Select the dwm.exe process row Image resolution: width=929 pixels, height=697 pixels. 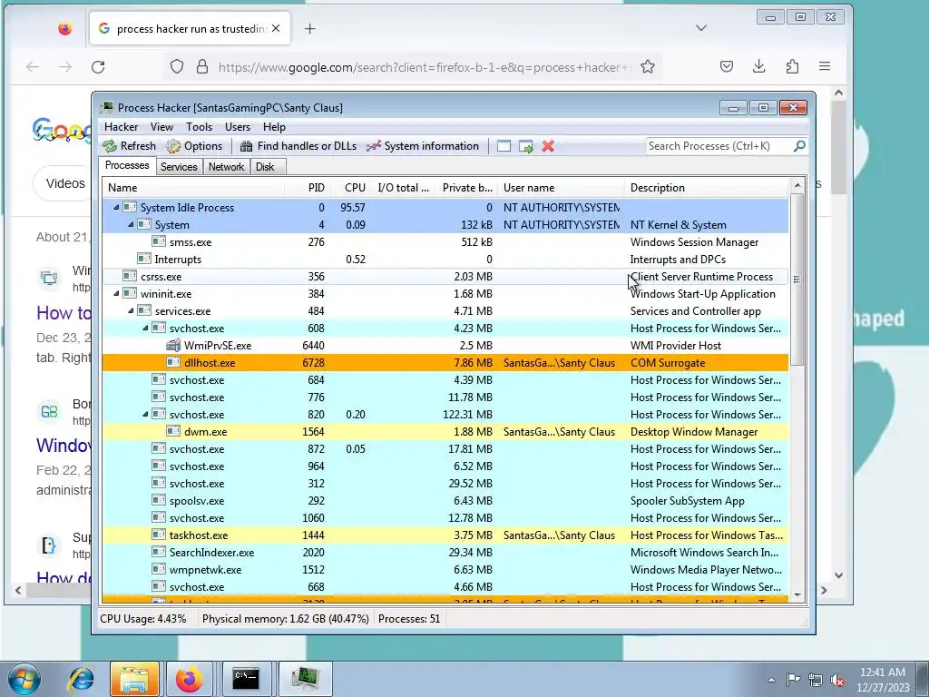(445, 431)
